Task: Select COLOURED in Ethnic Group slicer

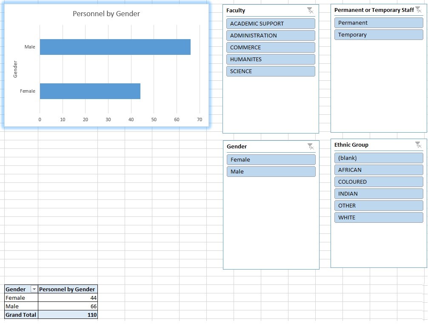Action: (378, 182)
